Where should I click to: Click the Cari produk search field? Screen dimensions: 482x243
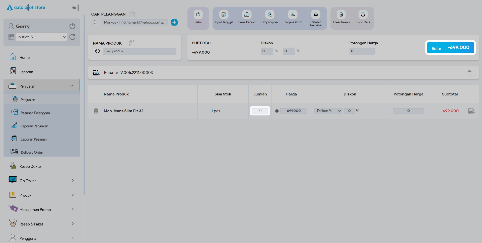(139, 51)
